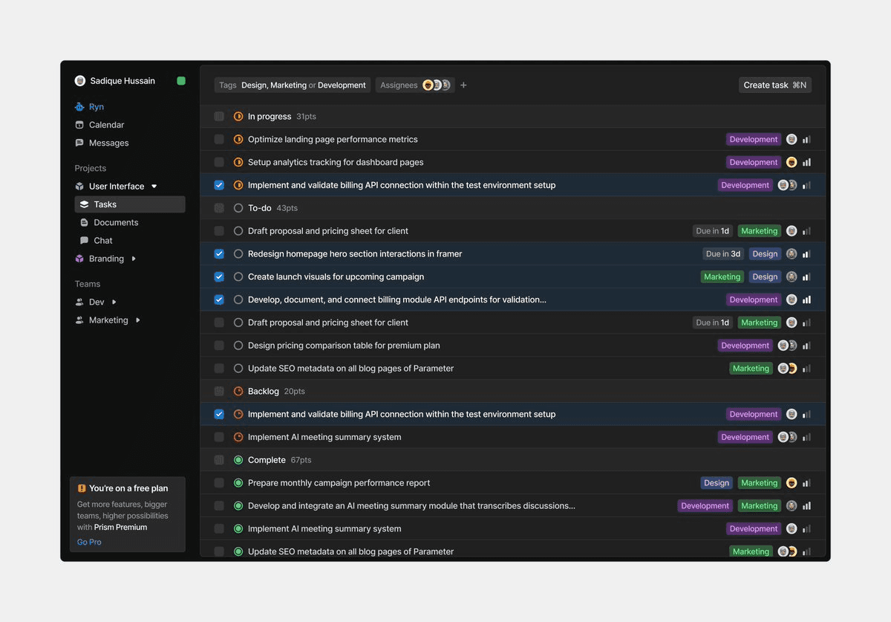Click In progress group status icon
This screenshot has width=891, height=622.
(x=238, y=117)
